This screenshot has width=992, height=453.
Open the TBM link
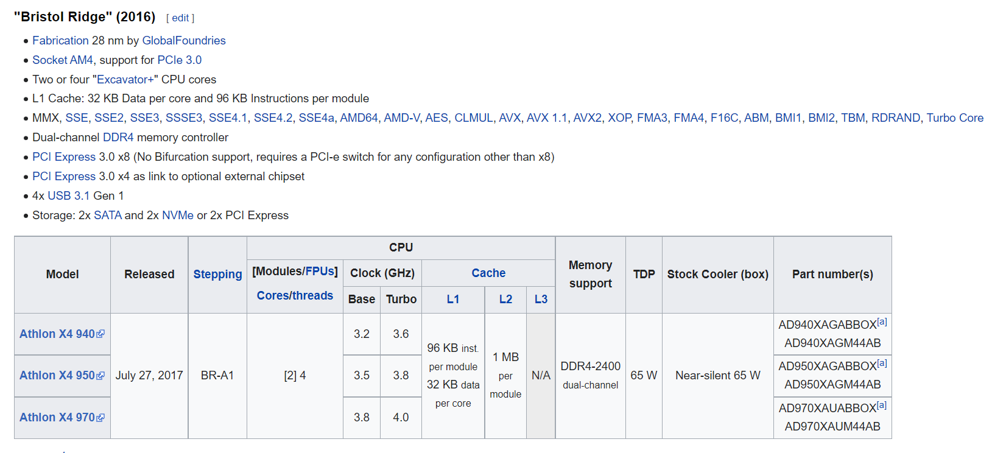click(853, 118)
